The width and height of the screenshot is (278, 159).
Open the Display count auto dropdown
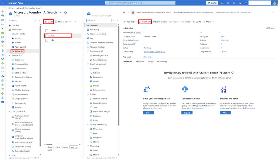point(74,147)
